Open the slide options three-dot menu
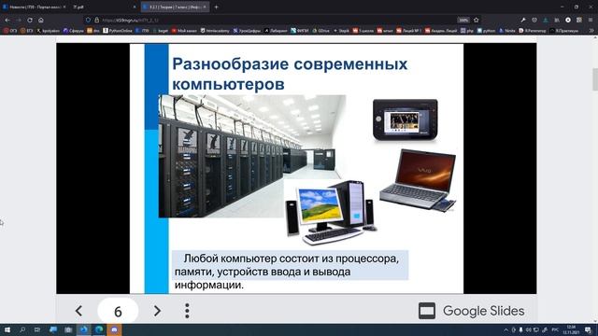This screenshot has height=336, width=598. coord(187,311)
